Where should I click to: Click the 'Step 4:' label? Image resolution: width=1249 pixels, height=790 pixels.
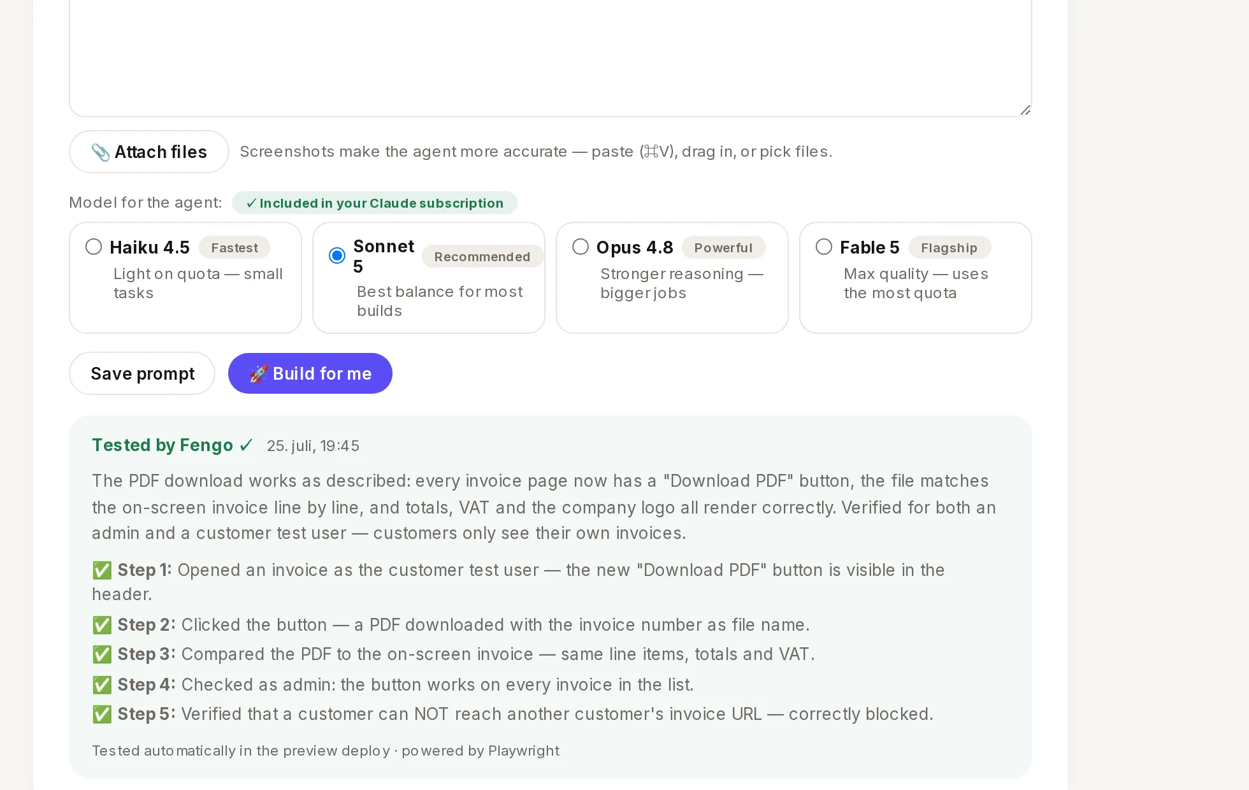pos(147,685)
